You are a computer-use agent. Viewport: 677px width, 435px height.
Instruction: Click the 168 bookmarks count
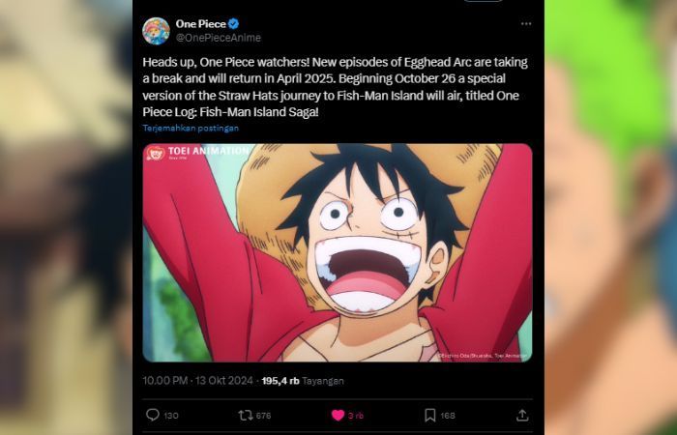point(448,416)
